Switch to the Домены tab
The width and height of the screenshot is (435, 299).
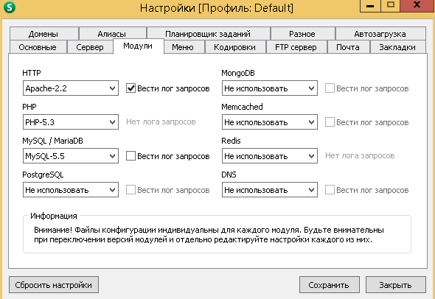43,34
